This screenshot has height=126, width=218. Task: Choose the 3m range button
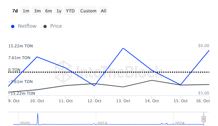pos(37,11)
